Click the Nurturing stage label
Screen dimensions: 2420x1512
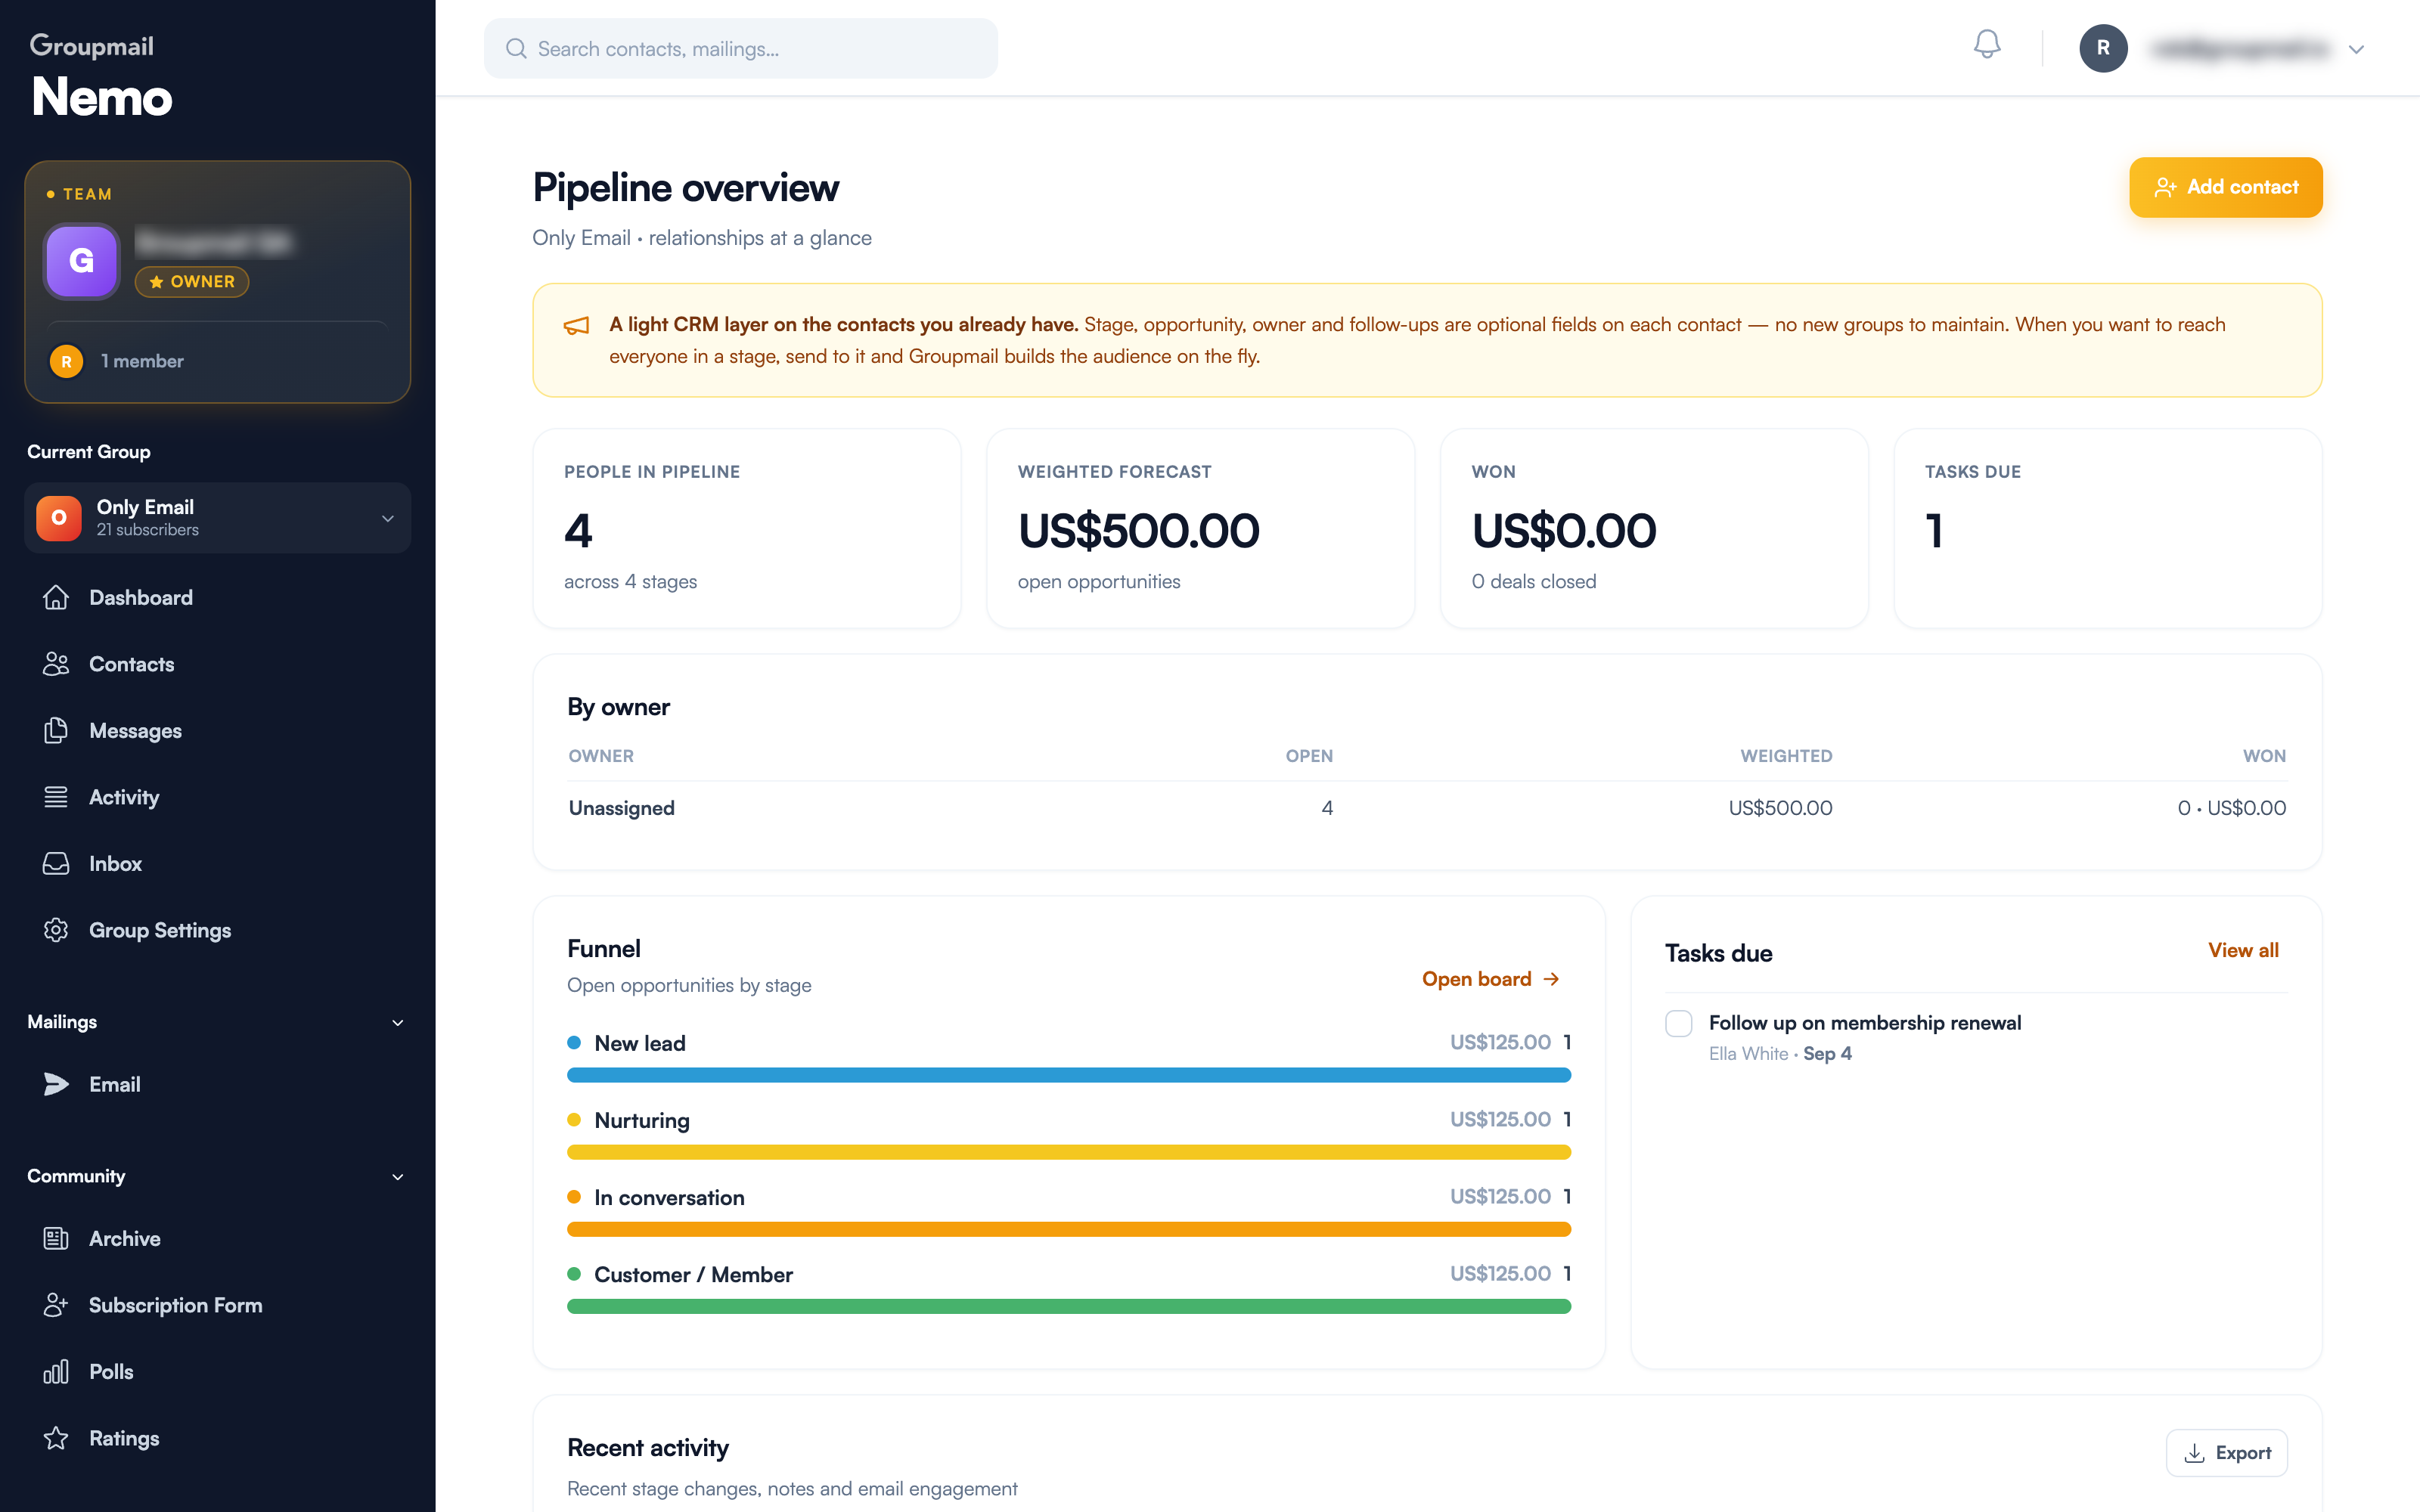pyautogui.click(x=642, y=1120)
